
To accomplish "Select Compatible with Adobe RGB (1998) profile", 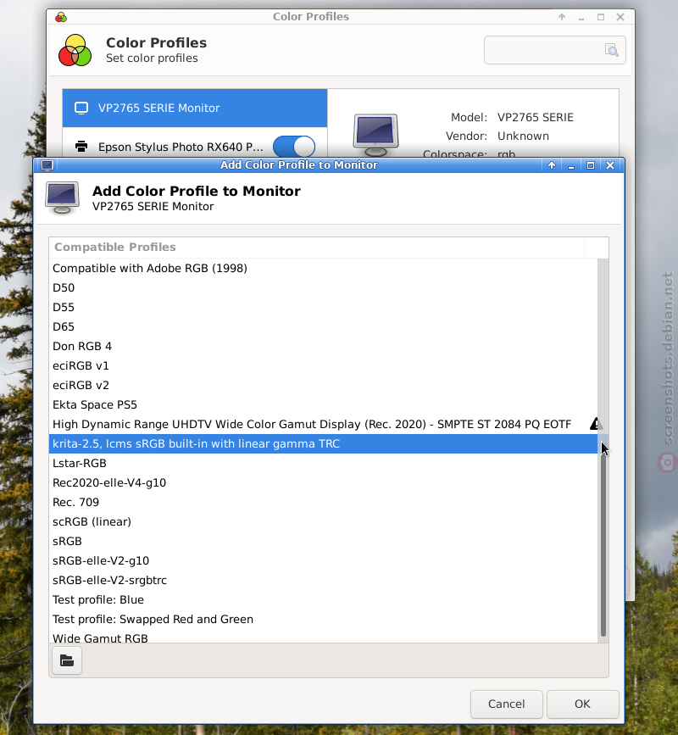I will [323, 268].
